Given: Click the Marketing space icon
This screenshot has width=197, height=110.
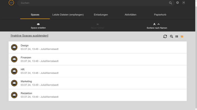Looking at the screenshot, I should click(x=14, y=83).
